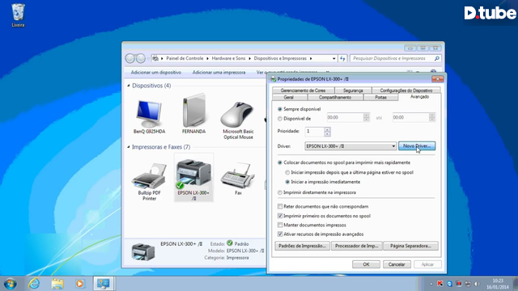The image size is (518, 291).
Task: Switch to the Compartilhamento tab
Action: coord(335,97)
